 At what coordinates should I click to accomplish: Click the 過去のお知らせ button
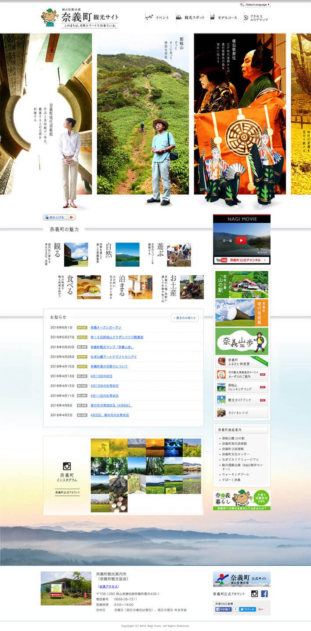[184, 317]
